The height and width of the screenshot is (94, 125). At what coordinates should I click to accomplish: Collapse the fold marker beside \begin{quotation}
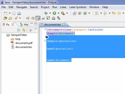point(45,41)
